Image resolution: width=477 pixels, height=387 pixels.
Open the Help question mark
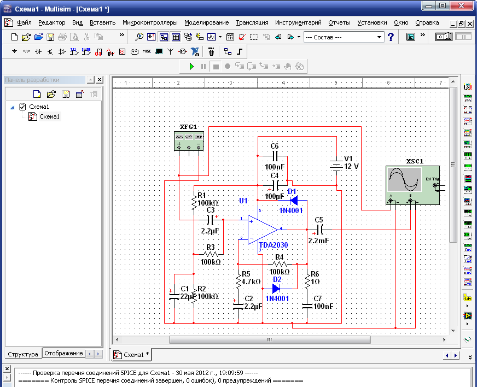point(391,37)
